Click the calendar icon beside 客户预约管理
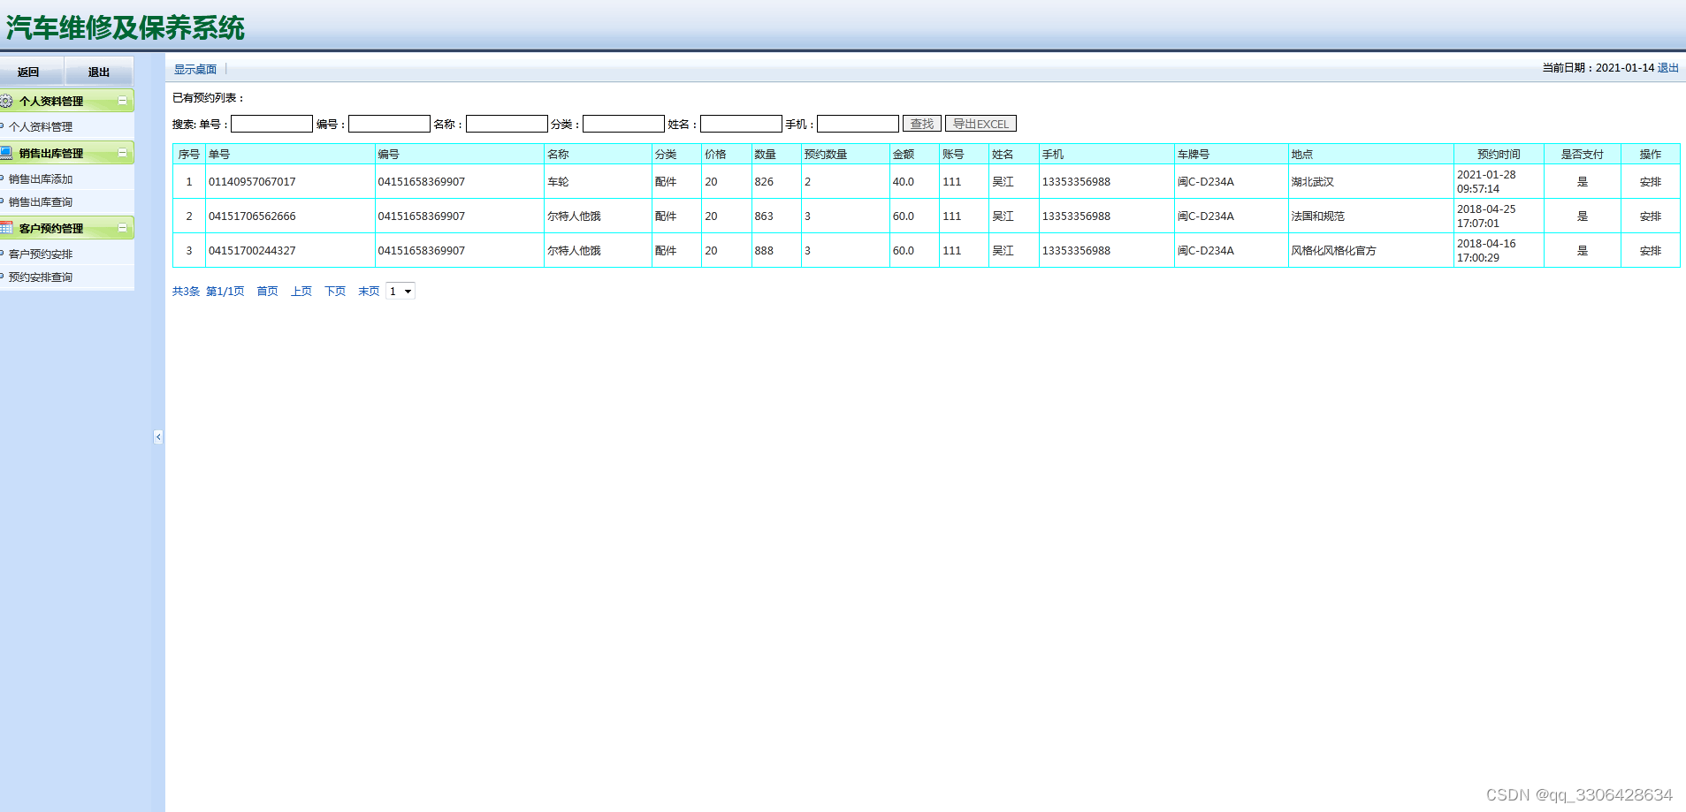Screen dimensions: 1686x812 click(6, 228)
